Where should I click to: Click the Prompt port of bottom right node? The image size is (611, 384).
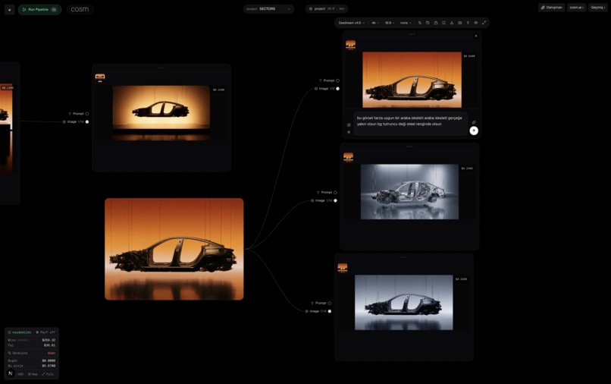click(329, 304)
